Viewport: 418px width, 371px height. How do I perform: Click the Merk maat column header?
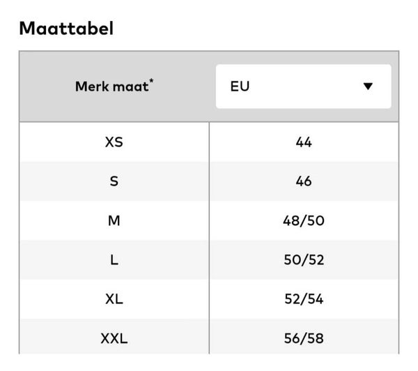111,86
